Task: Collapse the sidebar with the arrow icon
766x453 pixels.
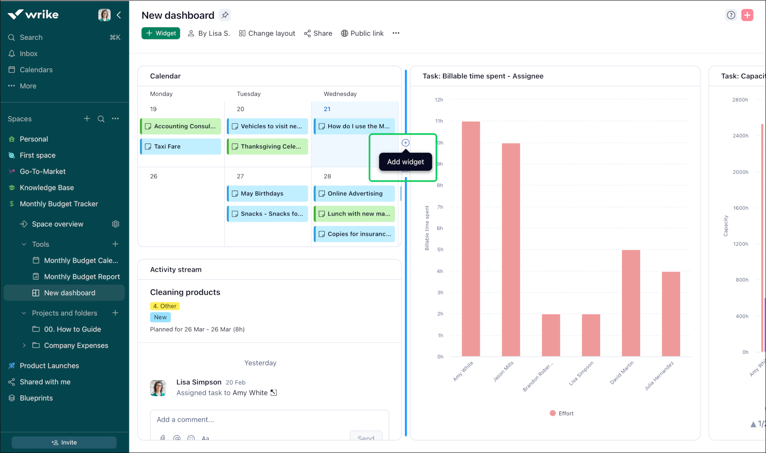Action: [x=119, y=15]
